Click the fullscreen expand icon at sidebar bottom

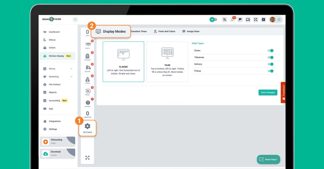pyautogui.click(x=87, y=158)
